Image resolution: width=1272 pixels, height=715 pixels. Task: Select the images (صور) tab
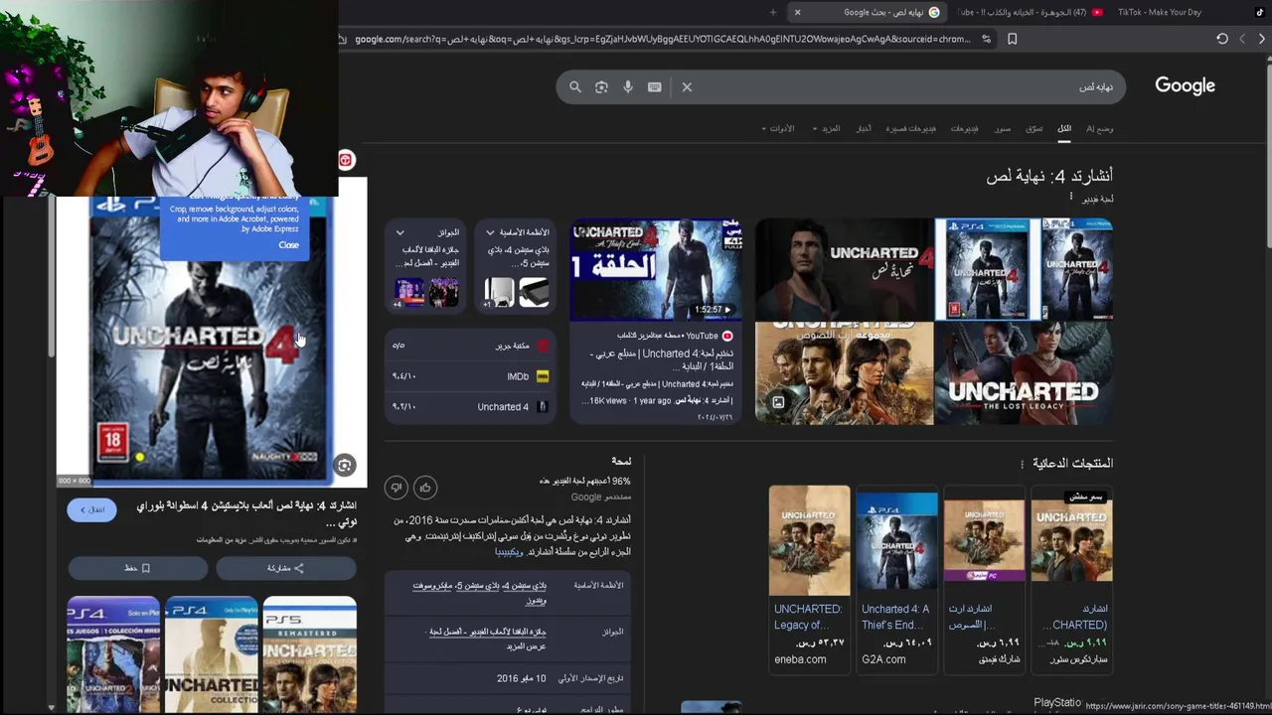click(1003, 128)
